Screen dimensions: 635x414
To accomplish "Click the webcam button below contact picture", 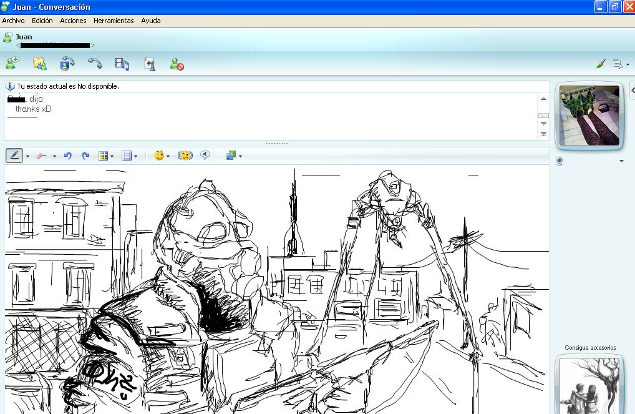I will pos(560,161).
